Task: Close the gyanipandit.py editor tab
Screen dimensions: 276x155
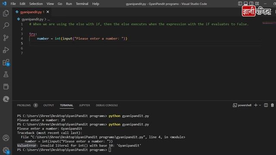Action: [48, 12]
